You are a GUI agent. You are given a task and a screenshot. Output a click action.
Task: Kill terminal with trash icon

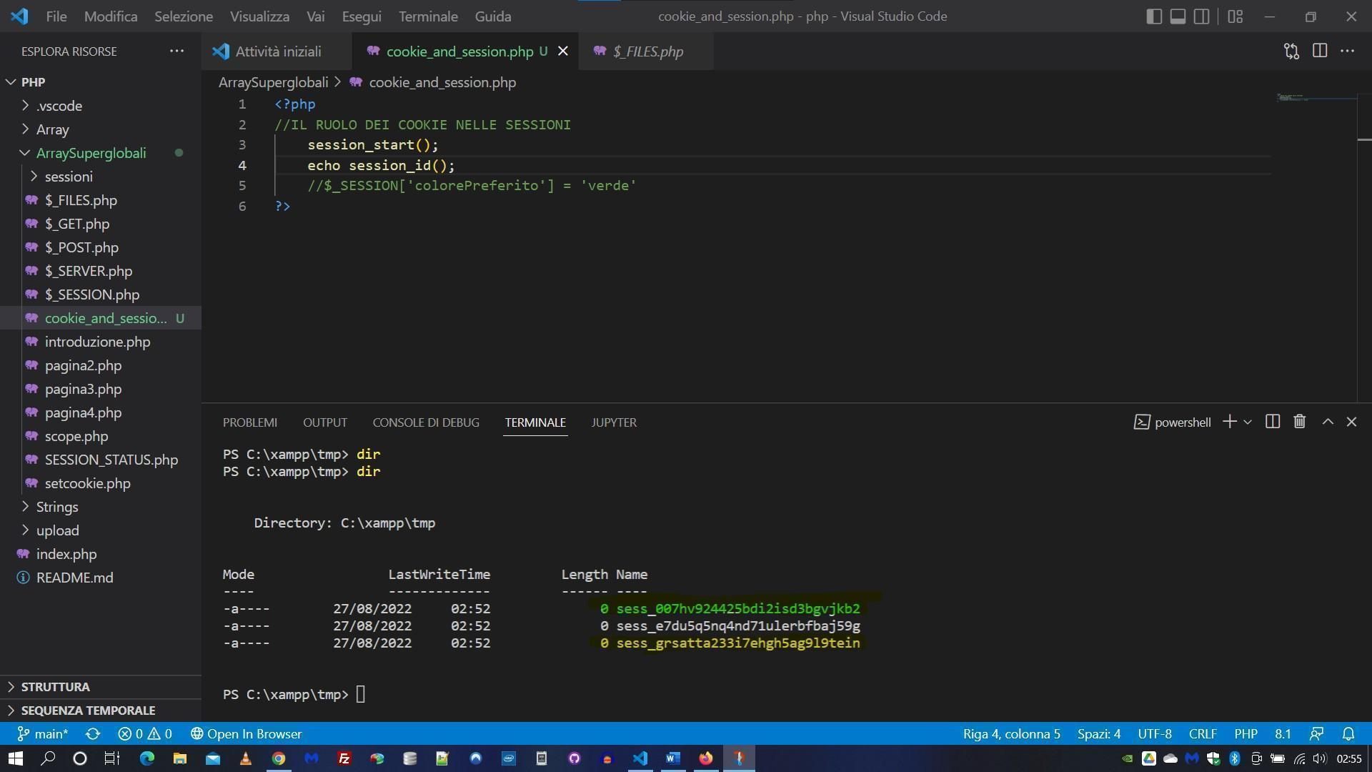click(x=1300, y=422)
